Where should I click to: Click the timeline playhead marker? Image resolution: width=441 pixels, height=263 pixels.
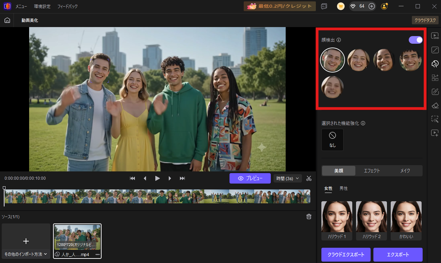point(4,188)
